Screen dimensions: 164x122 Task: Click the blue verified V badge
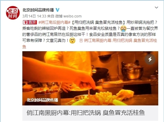coord(57,10)
